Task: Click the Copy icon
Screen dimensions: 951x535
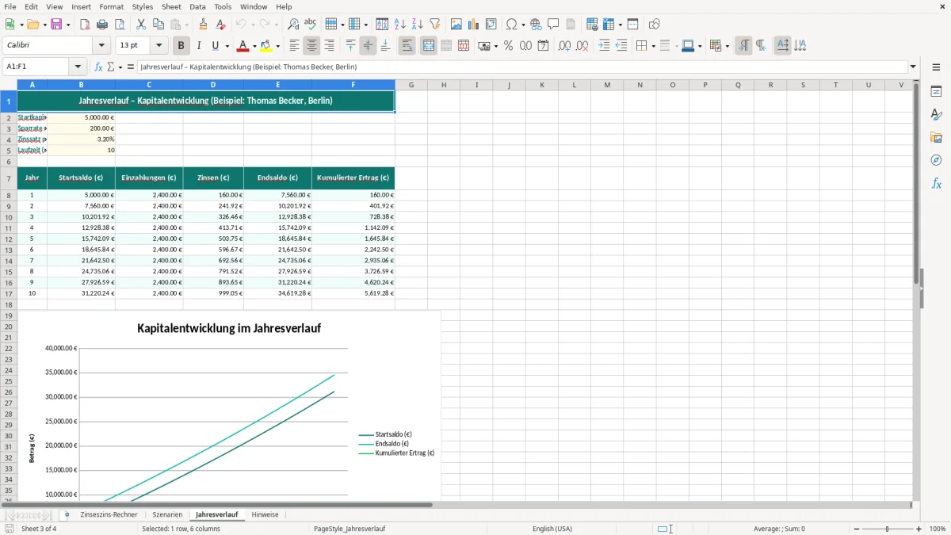Action: point(158,25)
